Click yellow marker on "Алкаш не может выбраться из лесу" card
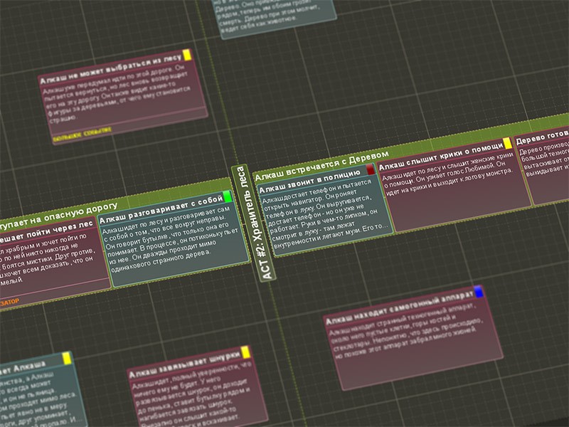This screenshot has width=569, height=427. (x=187, y=55)
